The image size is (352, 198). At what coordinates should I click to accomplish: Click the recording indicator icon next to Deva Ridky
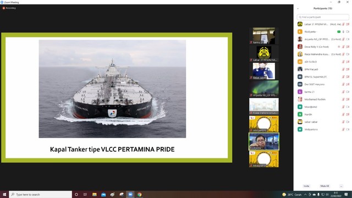[339, 47]
